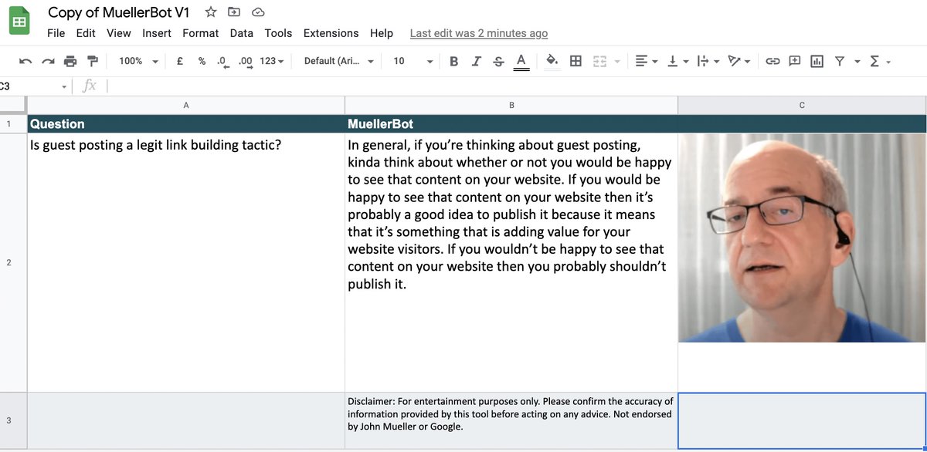Toggle strikethrough formatting

click(498, 61)
